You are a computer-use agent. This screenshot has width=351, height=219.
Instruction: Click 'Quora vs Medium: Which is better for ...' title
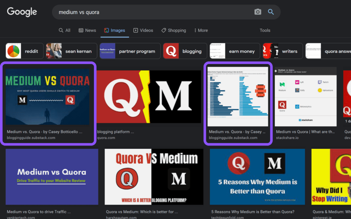click(x=142, y=211)
